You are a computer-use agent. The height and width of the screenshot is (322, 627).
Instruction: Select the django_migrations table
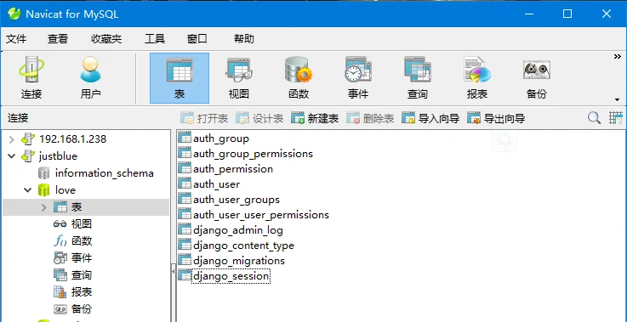(239, 261)
